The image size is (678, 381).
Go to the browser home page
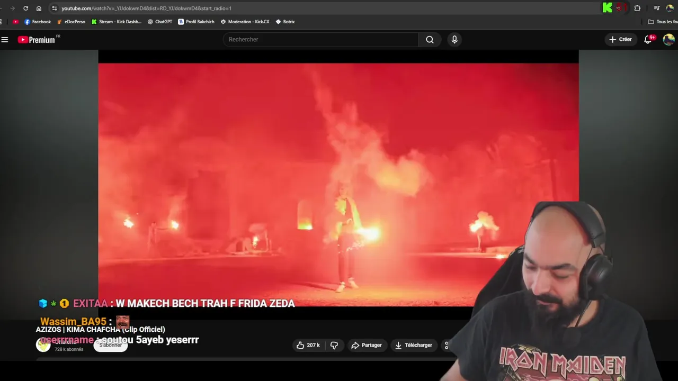coord(39,8)
